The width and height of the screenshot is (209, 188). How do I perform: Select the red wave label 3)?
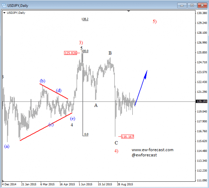[x=81, y=43]
